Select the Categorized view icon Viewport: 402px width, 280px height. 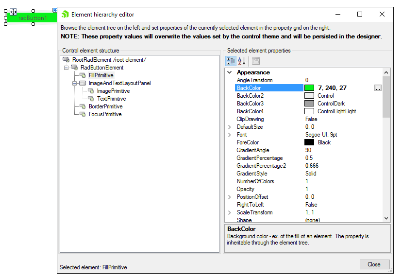coord(230,61)
